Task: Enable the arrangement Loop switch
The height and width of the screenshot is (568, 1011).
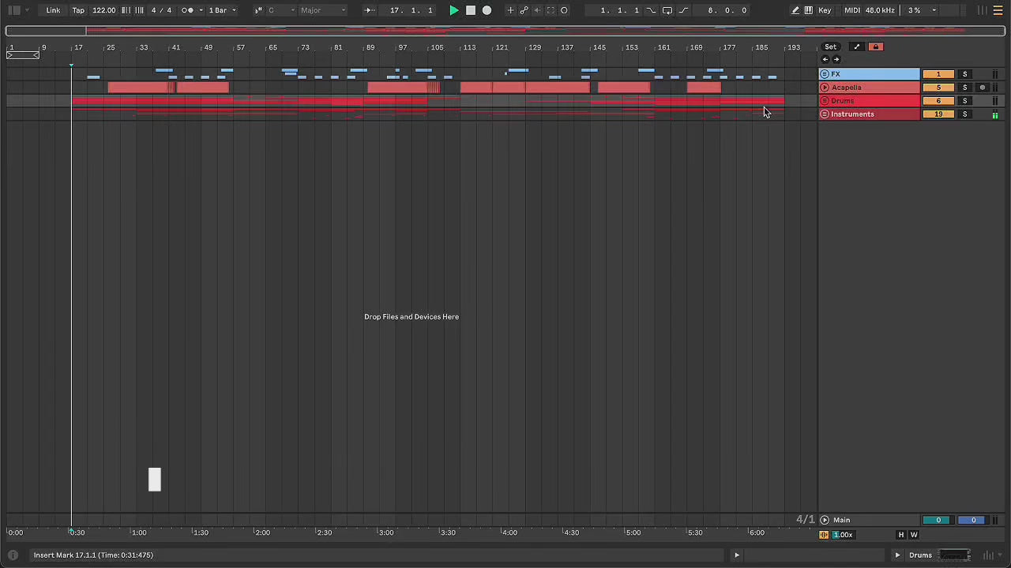Action: (667, 10)
